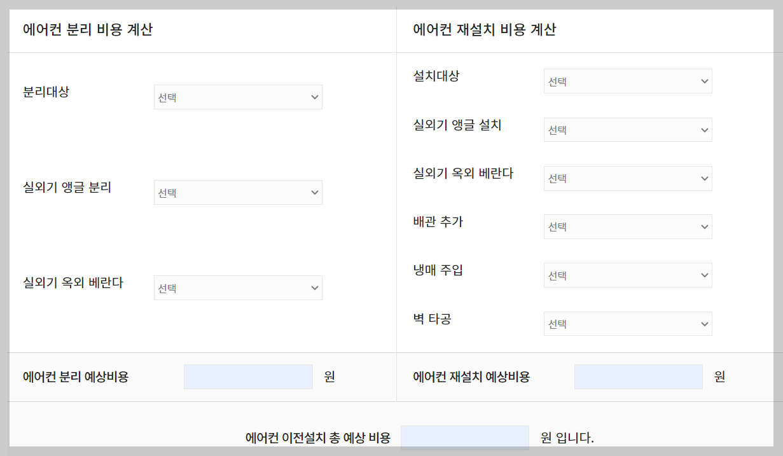
Task: Click the chevron on the 실외기 앵글 설치 selector
Action: pos(704,130)
